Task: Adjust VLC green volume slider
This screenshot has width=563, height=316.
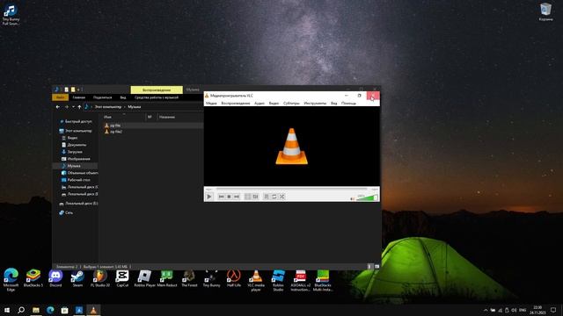Action: click(x=367, y=197)
